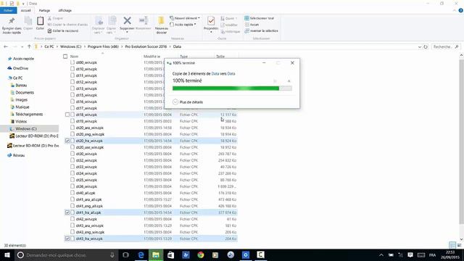The height and width of the screenshot is (261, 464).
Task: Click the Data source link in copy dialog
Action: [215, 74]
